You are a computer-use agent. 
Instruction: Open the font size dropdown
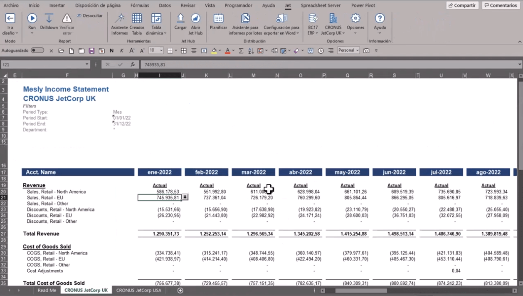pyautogui.click(x=161, y=50)
